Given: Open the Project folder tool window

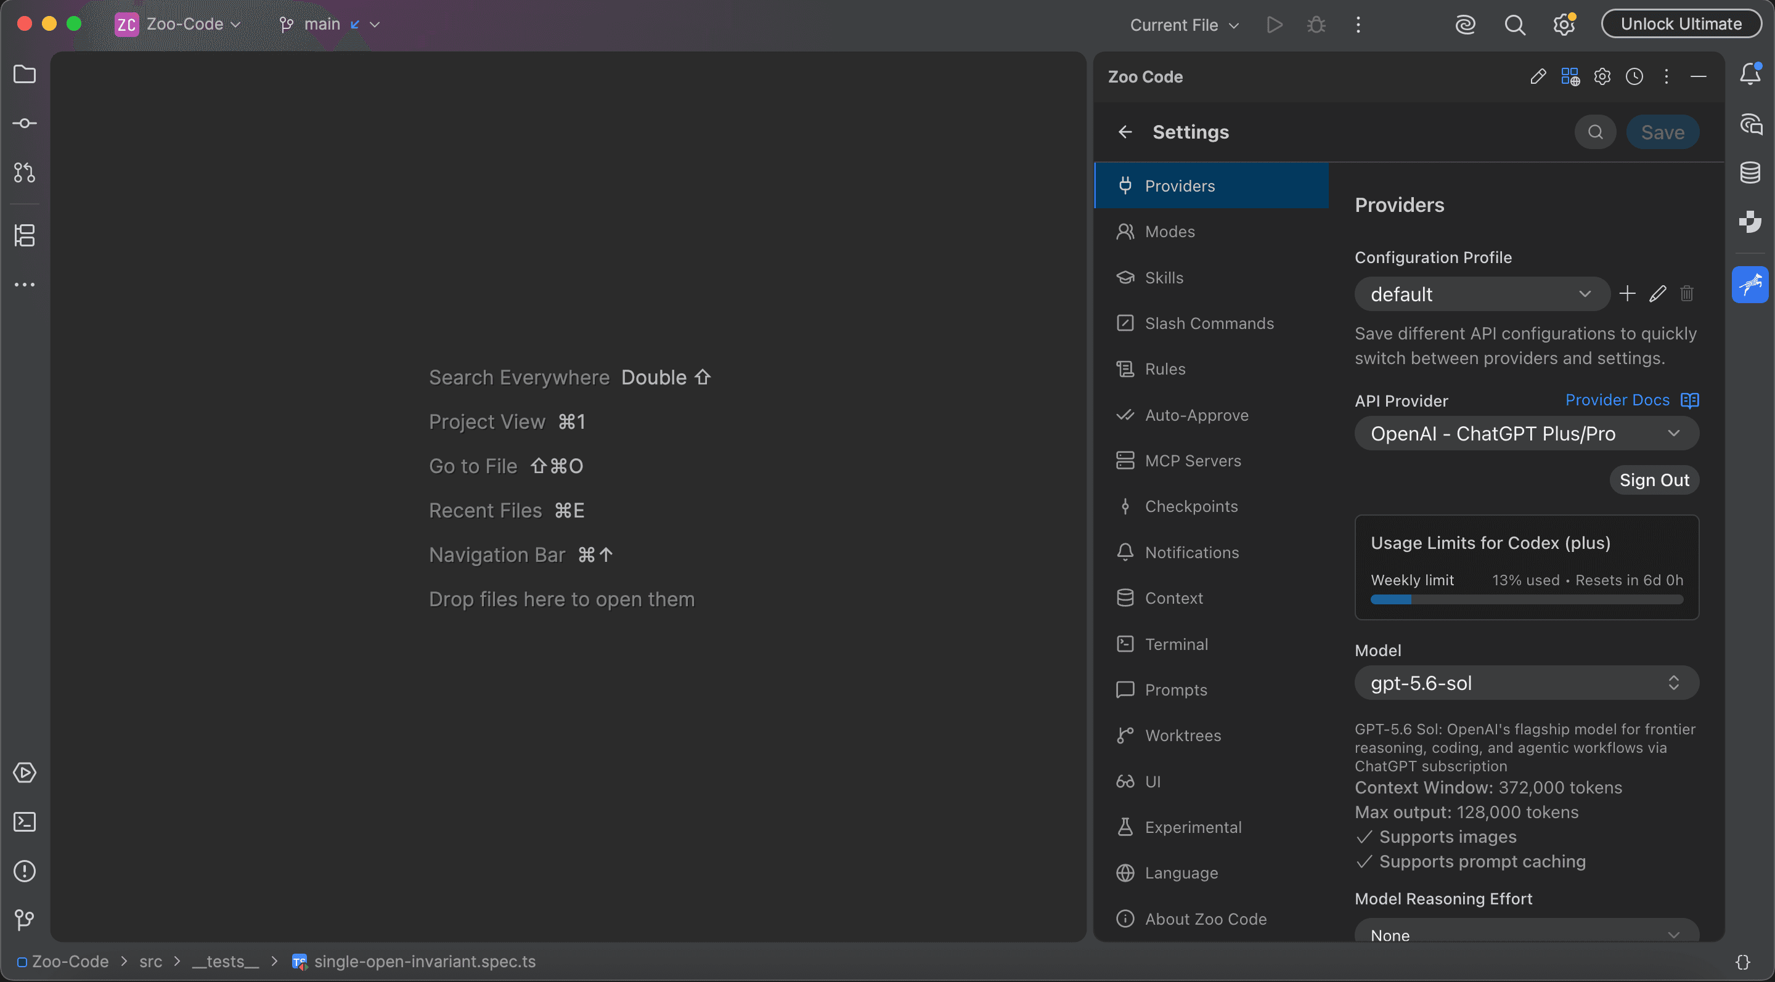Looking at the screenshot, I should [25, 74].
